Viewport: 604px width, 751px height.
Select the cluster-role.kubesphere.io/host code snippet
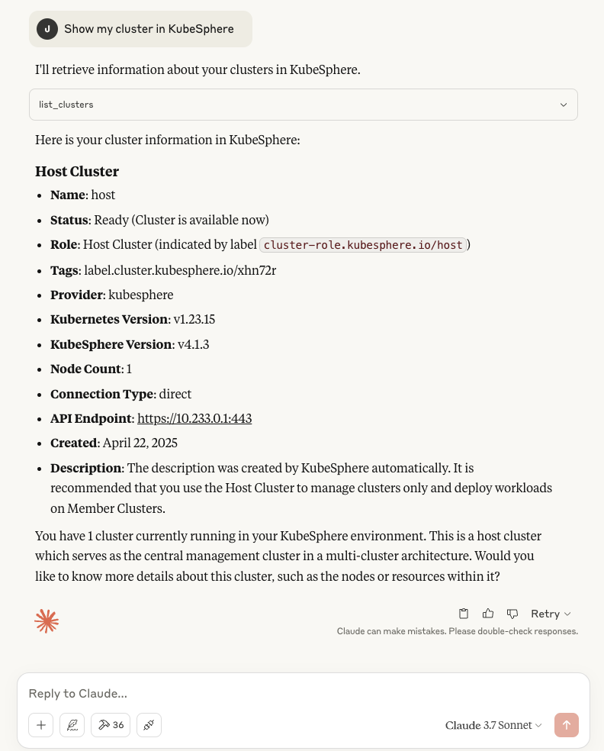(364, 245)
